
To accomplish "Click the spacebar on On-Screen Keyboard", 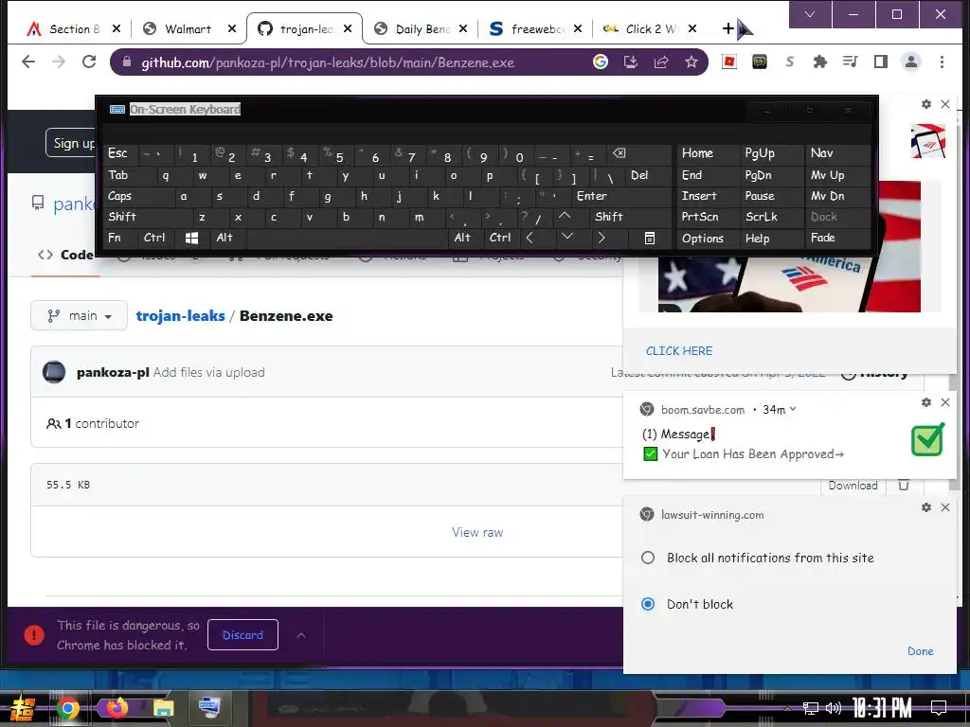I will [347, 238].
